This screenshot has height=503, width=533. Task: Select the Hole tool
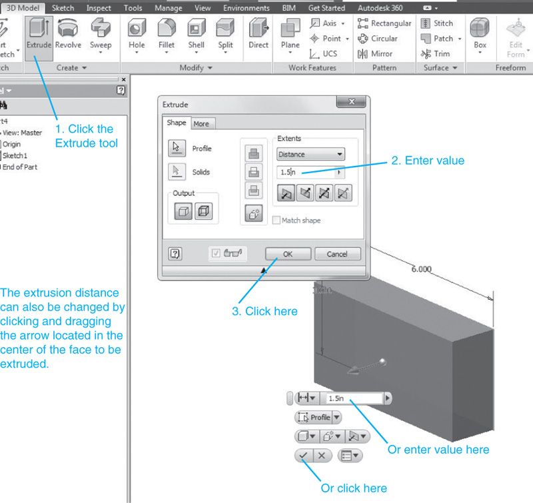[x=137, y=36]
